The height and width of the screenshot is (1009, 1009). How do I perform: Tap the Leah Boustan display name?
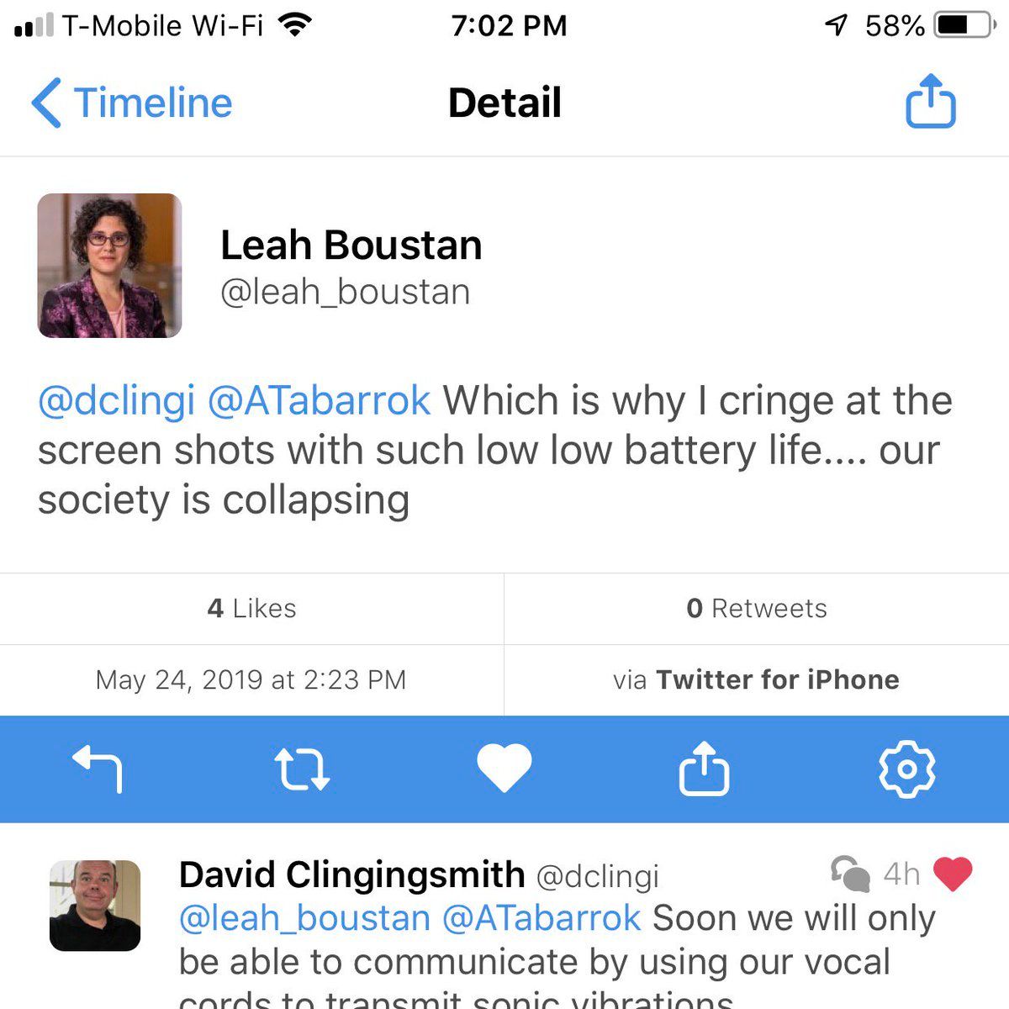351,245
